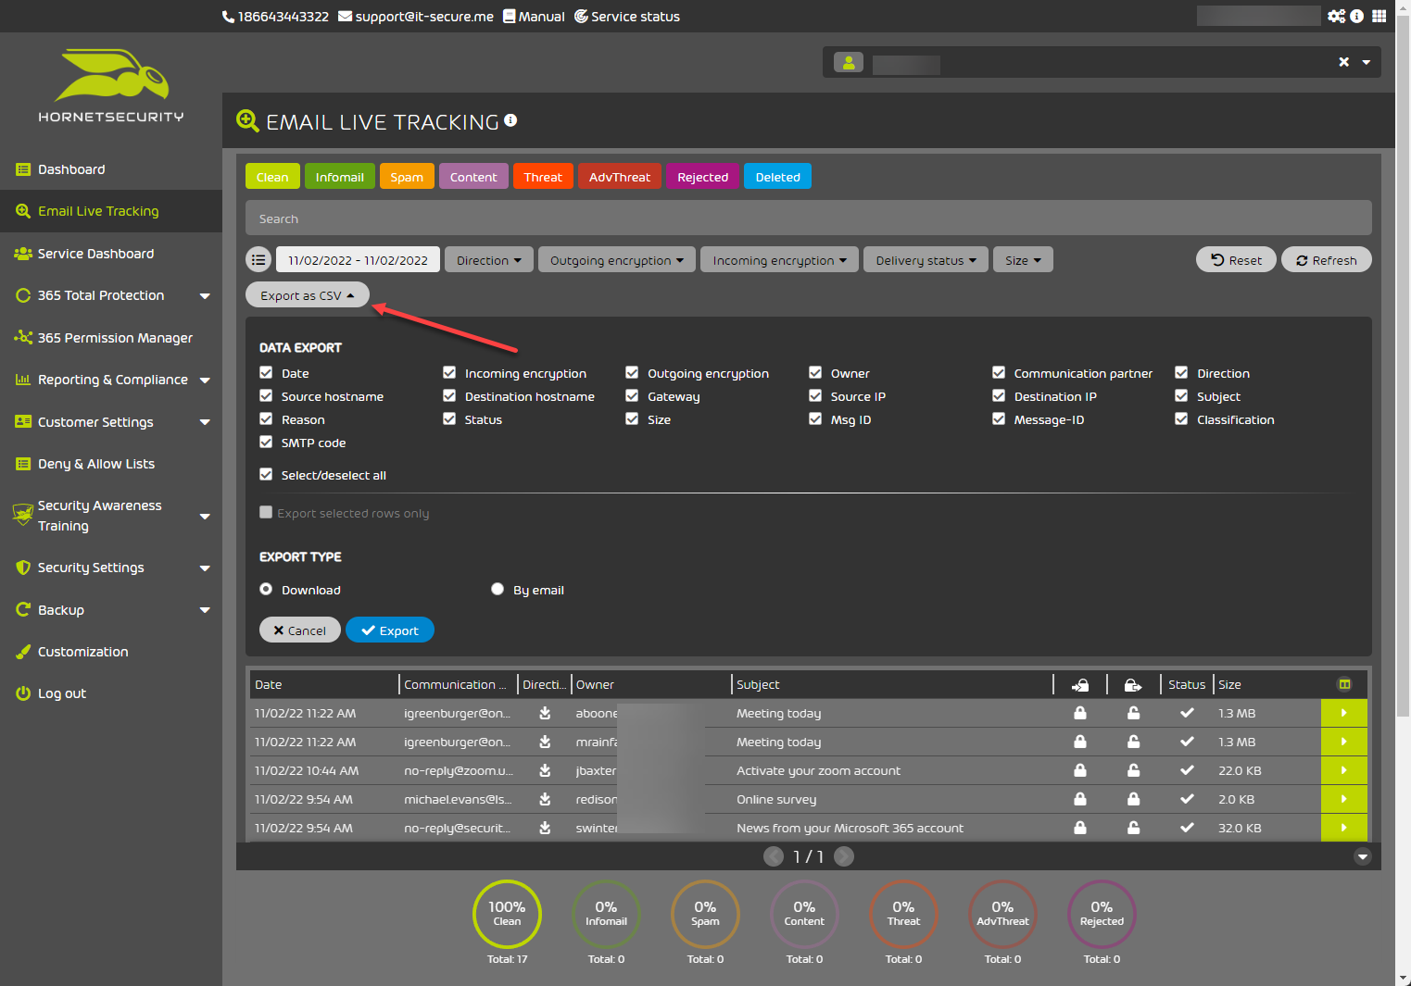Image resolution: width=1411 pixels, height=986 pixels.
Task: Click the Hornetsecurity logo
Action: point(111,86)
